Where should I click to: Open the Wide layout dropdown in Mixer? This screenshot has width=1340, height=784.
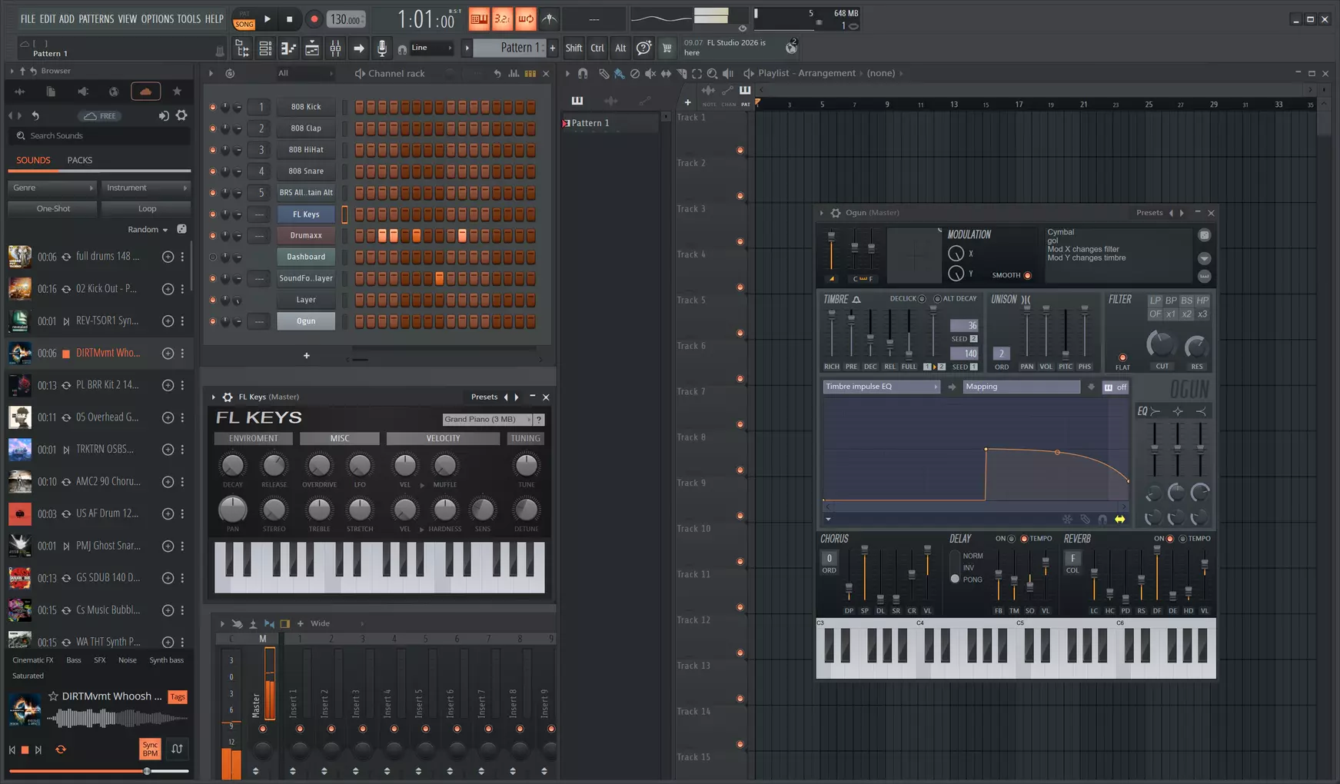[337, 623]
